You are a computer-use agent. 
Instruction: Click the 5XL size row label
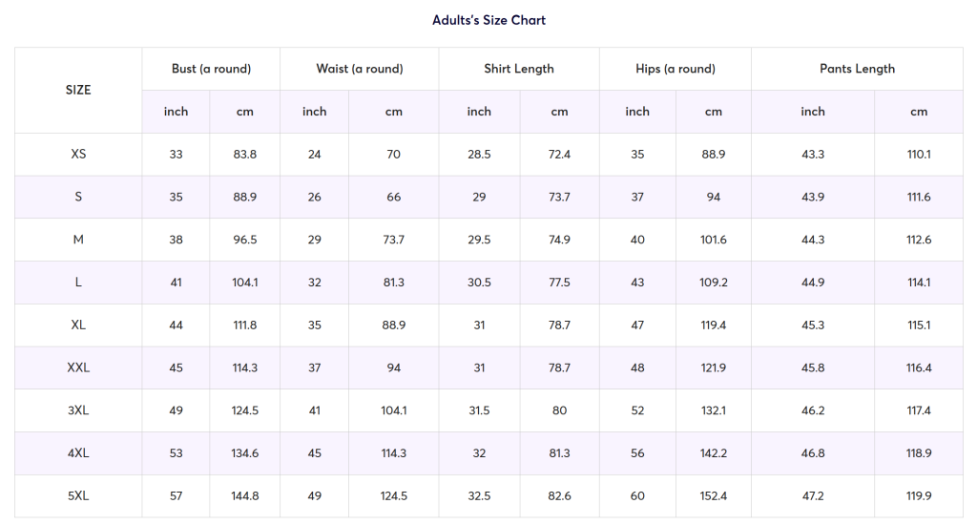pyautogui.click(x=78, y=496)
